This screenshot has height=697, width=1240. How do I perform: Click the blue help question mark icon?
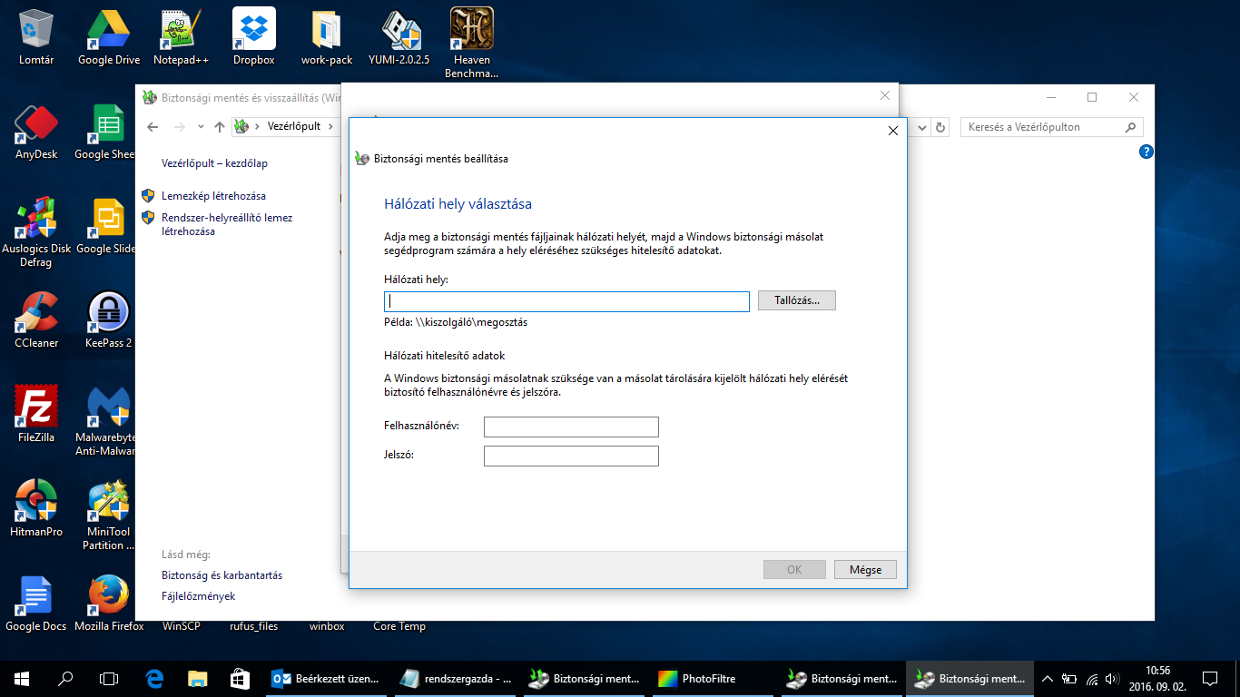1146,152
